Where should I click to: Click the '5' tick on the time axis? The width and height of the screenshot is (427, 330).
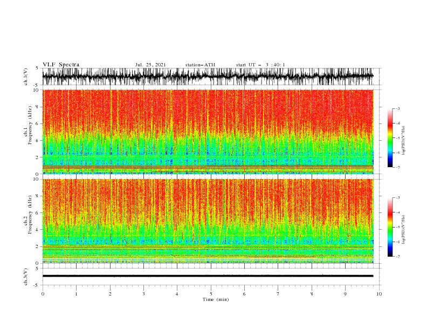pyautogui.click(x=211, y=294)
